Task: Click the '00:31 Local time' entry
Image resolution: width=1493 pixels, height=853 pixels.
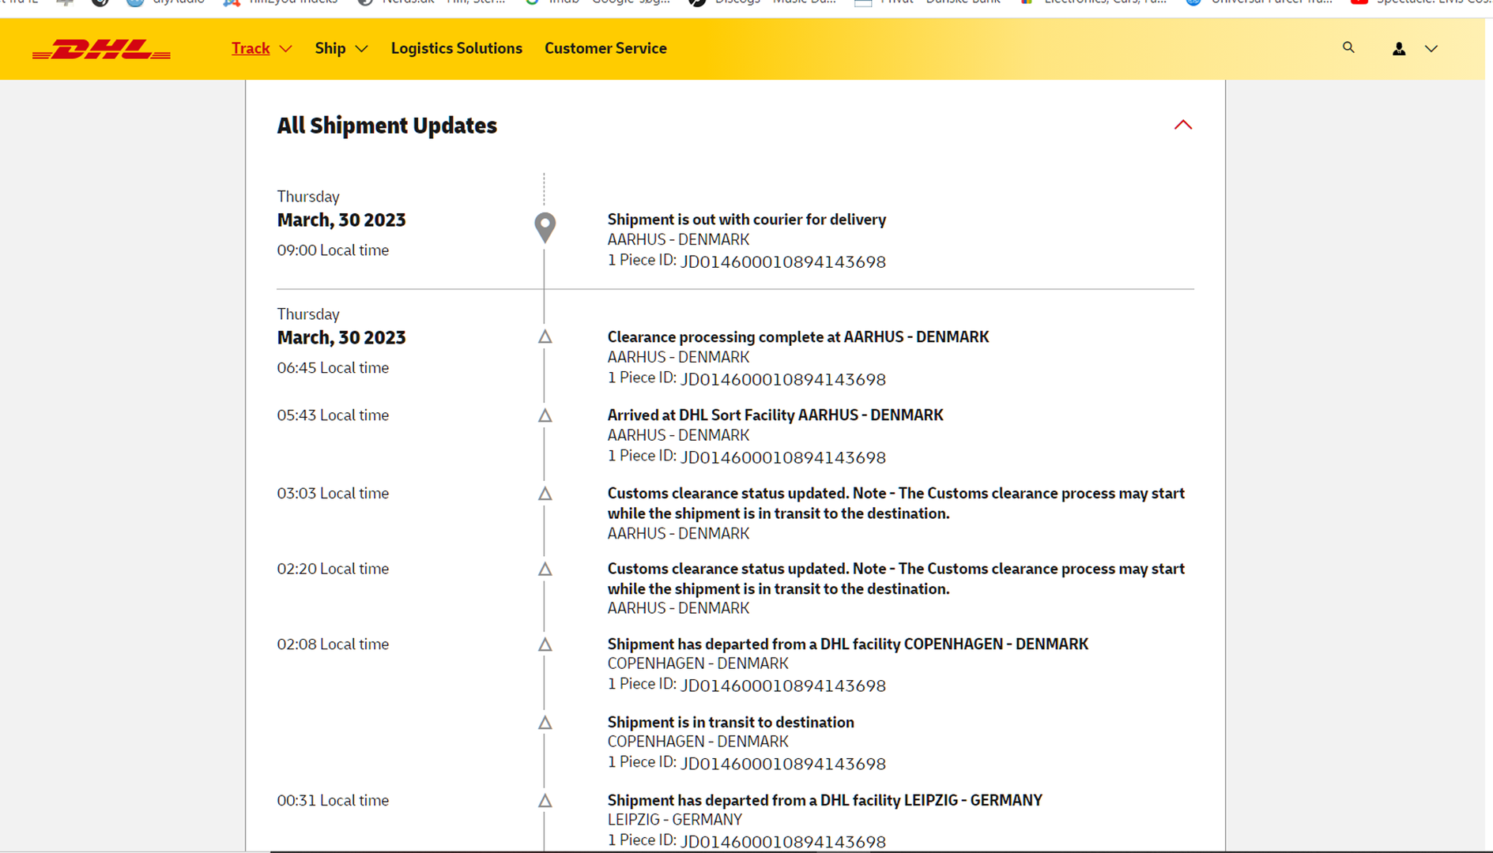Action: (x=333, y=801)
